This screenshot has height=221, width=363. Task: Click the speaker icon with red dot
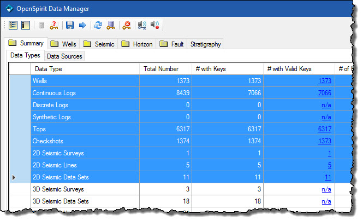pos(154,25)
